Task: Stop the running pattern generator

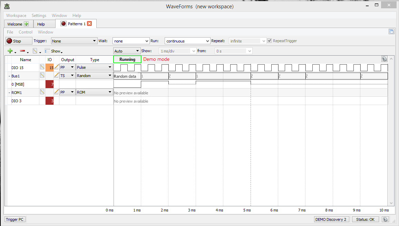Action: [x=19, y=41]
